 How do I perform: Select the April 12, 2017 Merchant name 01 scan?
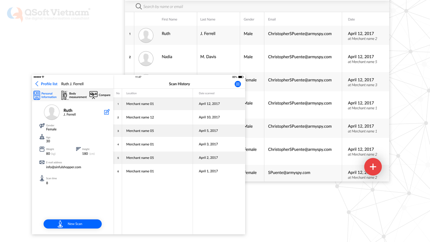[179, 104]
